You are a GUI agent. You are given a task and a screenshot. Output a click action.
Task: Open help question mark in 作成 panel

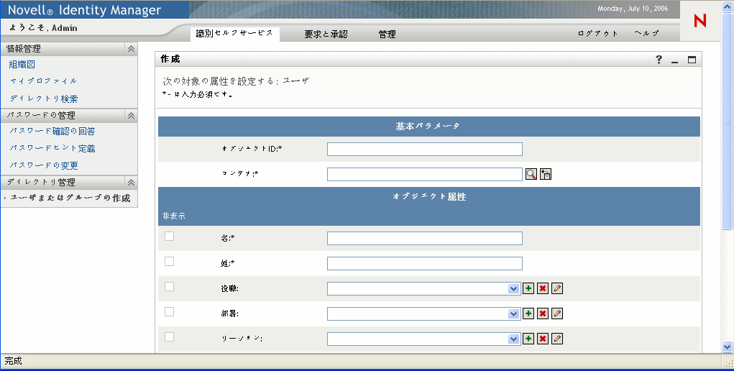tap(659, 60)
